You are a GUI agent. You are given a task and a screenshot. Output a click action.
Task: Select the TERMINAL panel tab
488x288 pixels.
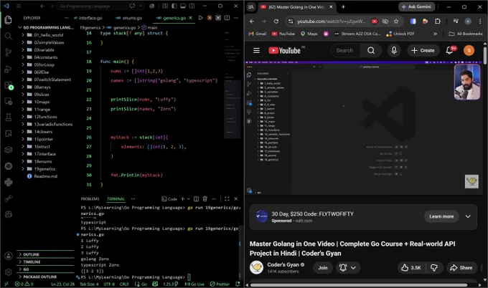pos(116,199)
